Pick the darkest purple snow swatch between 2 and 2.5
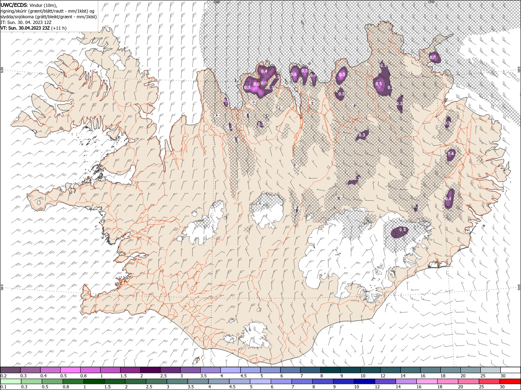This screenshot has height=390, width=521. [x=150, y=370]
